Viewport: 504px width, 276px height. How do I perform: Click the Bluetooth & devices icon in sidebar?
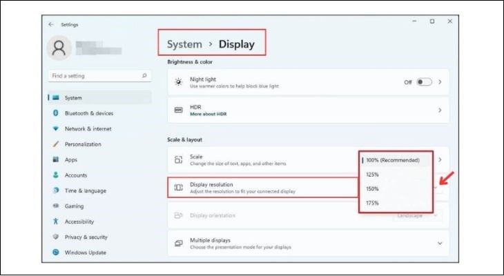tap(55, 113)
